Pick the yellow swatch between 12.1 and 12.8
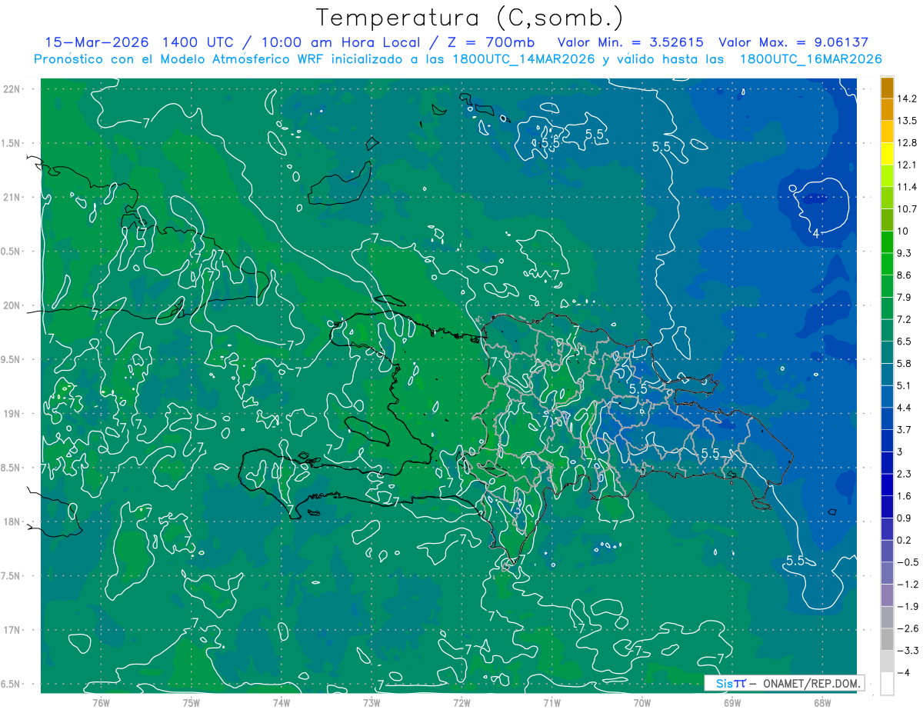Image resolution: width=923 pixels, height=713 pixels. 887,154
